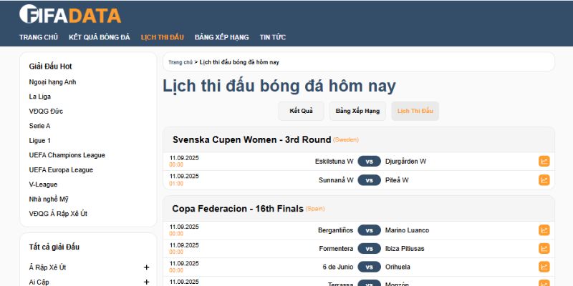Select the Lịch Thi Đấu tab button

click(415, 111)
